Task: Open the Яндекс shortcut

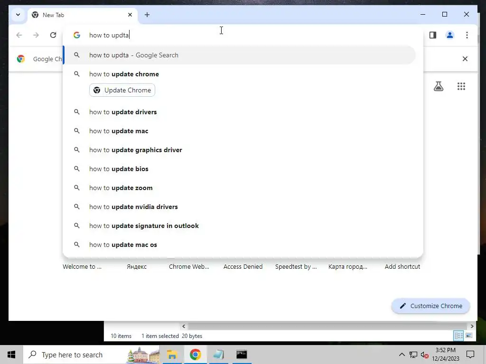Action: (x=136, y=266)
